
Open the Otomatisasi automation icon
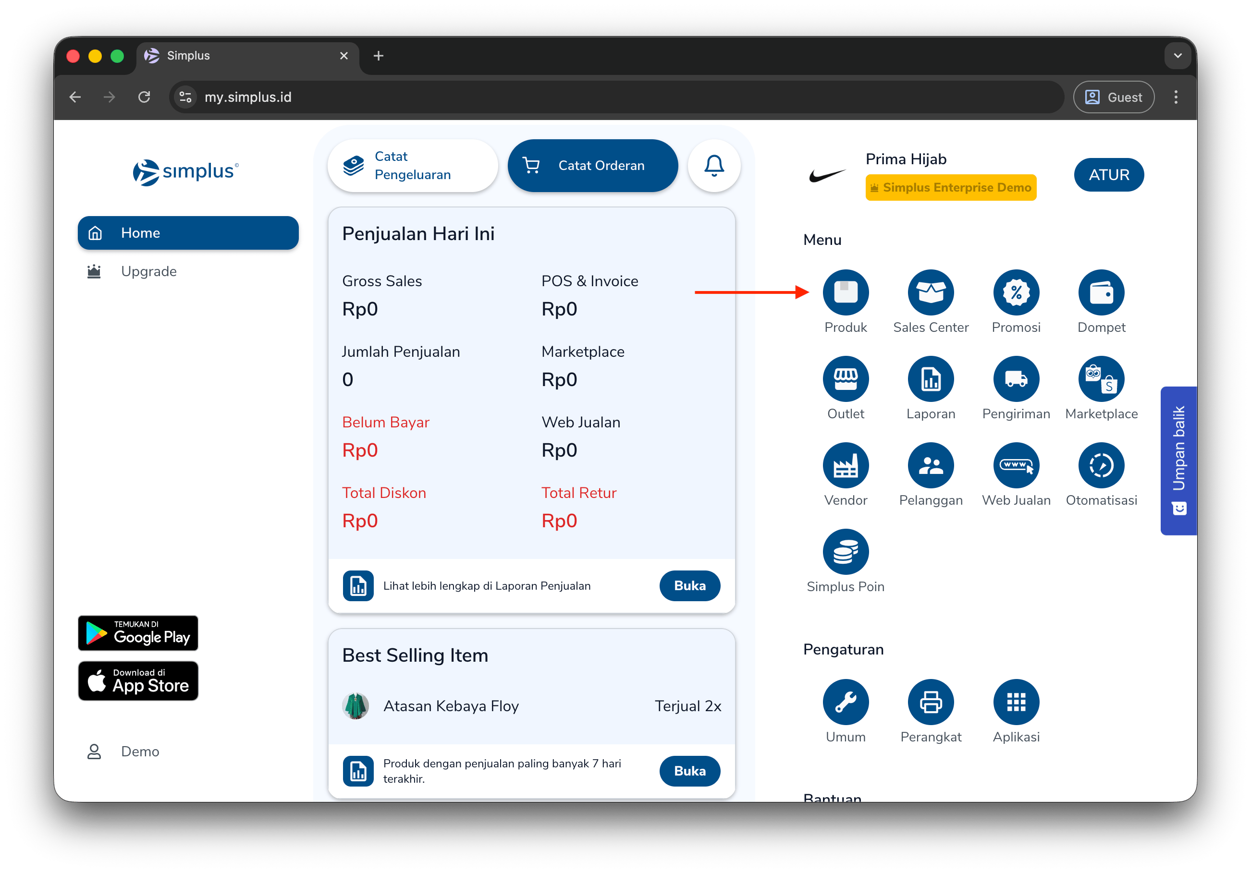(1101, 466)
